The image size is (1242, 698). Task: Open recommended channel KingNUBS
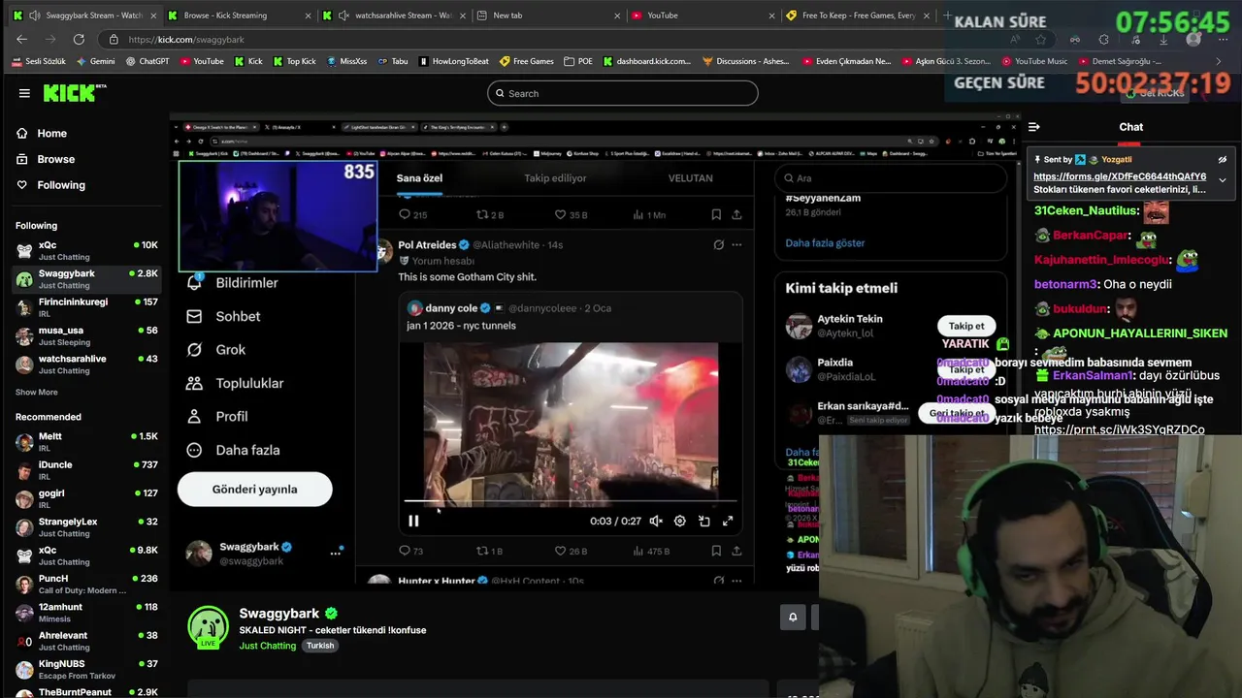click(86, 669)
